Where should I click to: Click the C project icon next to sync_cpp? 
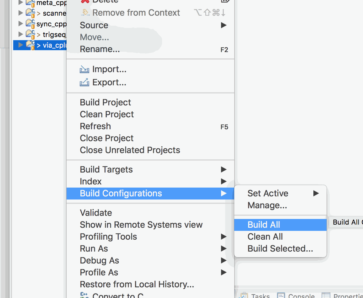pos(30,24)
